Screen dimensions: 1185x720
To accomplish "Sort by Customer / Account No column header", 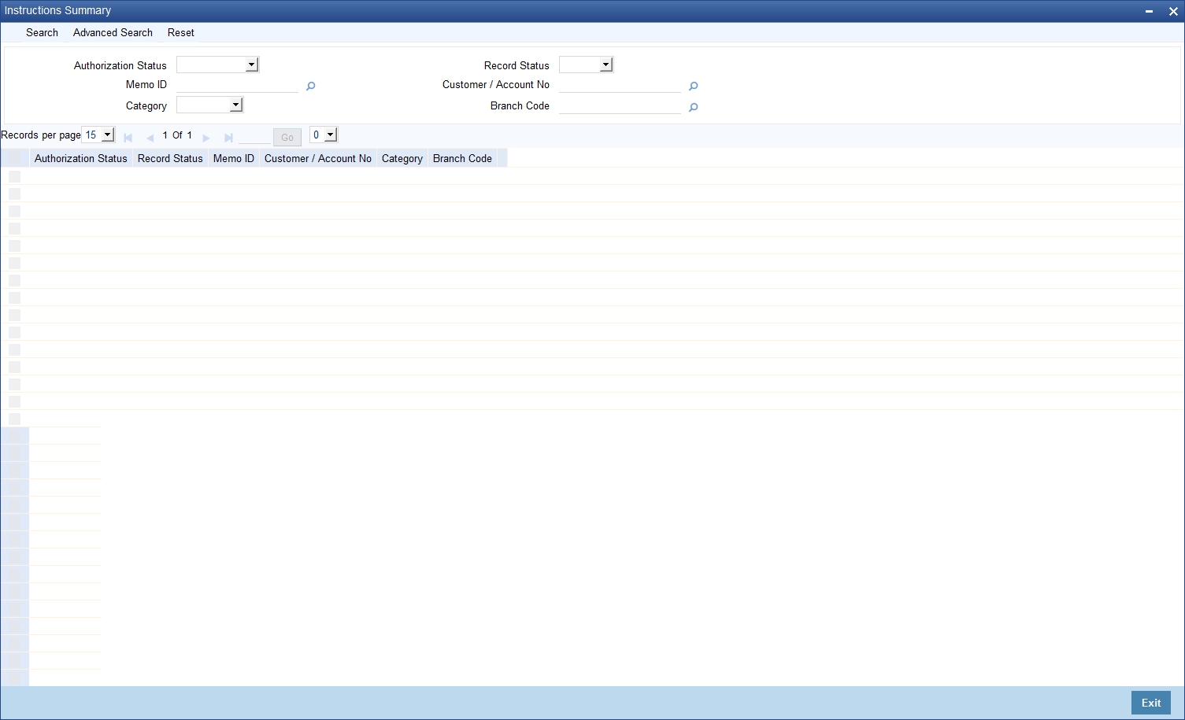I will (x=318, y=158).
